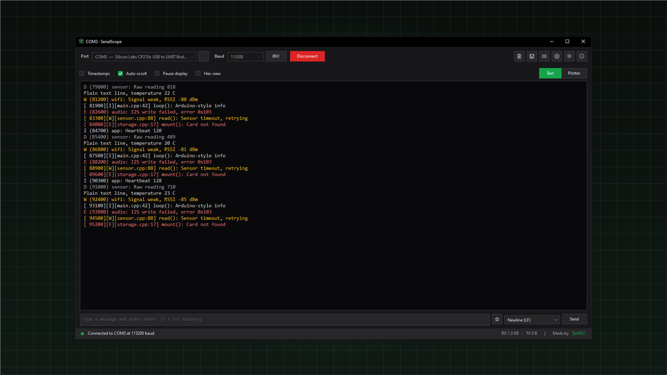The image size is (667, 375).
Task: Click 'Connected to COM3 at 115200 baud' status
Action: point(121,333)
